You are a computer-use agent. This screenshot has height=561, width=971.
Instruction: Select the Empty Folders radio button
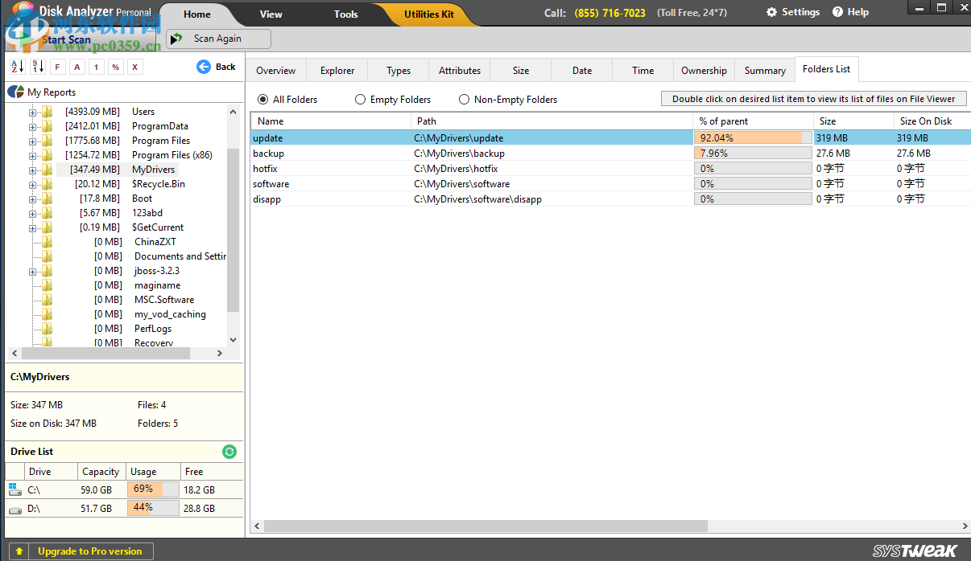(x=360, y=99)
